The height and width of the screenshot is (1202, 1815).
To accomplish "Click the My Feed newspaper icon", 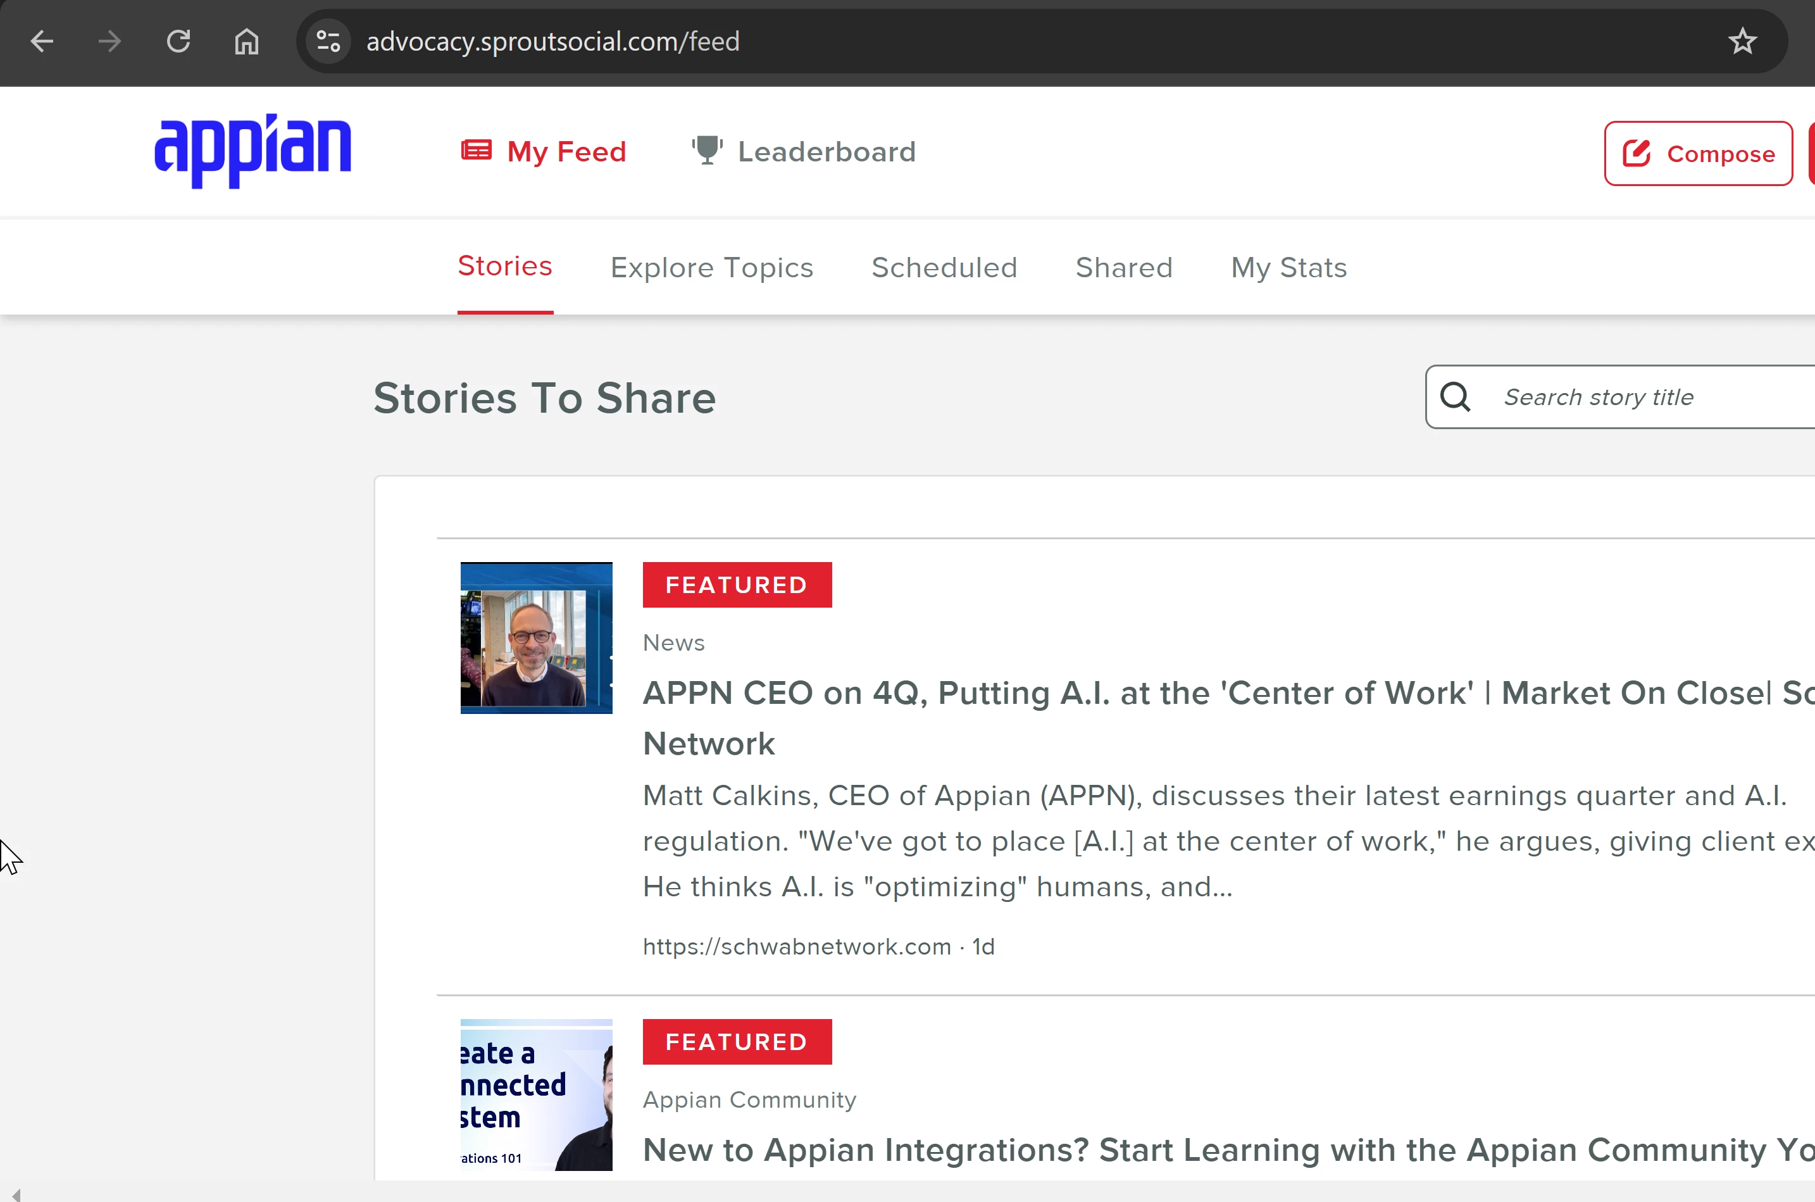I will click(476, 150).
